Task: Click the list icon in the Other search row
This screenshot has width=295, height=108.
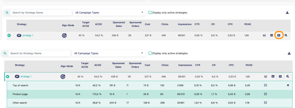Action: (265, 103)
